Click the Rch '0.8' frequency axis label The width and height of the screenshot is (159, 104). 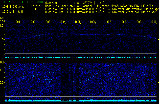2,95
